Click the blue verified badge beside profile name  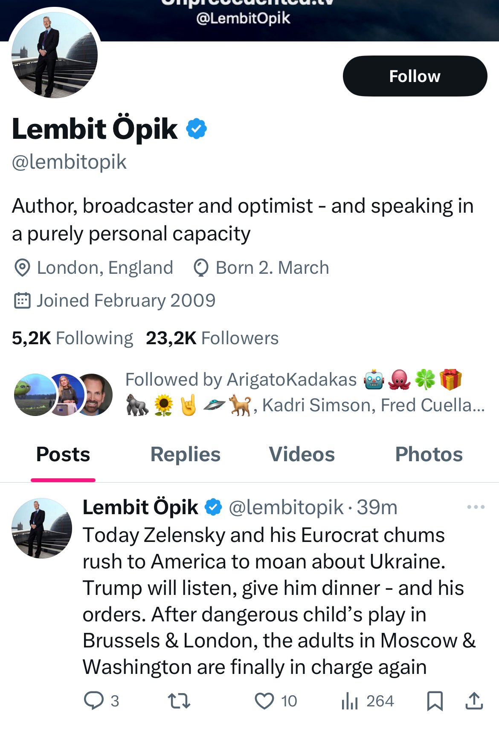(x=197, y=129)
